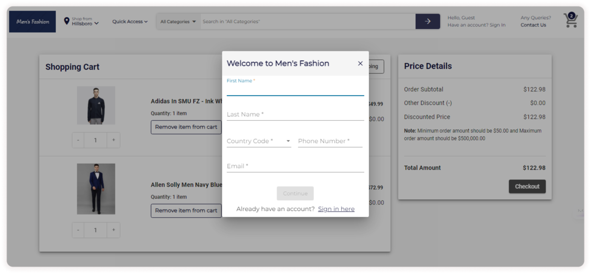
Task: Close the Welcome to Men's Fashion dialog
Action: pyautogui.click(x=360, y=64)
